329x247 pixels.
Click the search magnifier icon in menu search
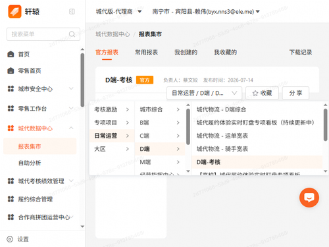(72, 34)
